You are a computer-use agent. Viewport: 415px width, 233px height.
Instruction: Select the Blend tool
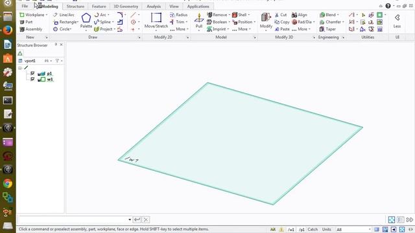point(327,15)
